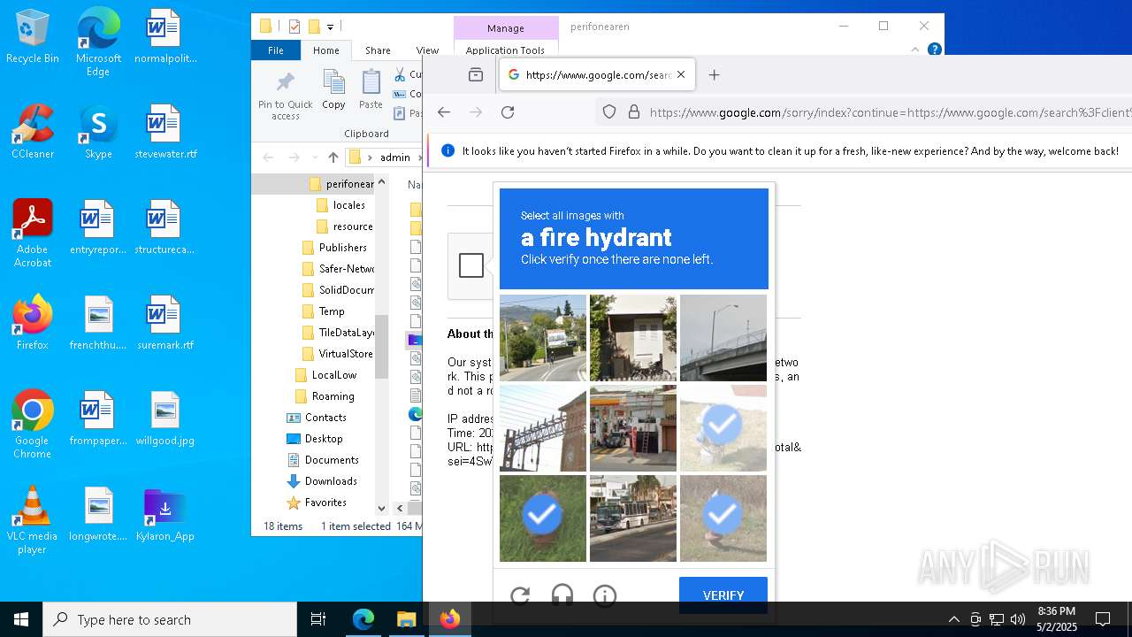The height and width of the screenshot is (637, 1132).
Task: Click Paste in Explorer ribbon
Action: coord(371,91)
